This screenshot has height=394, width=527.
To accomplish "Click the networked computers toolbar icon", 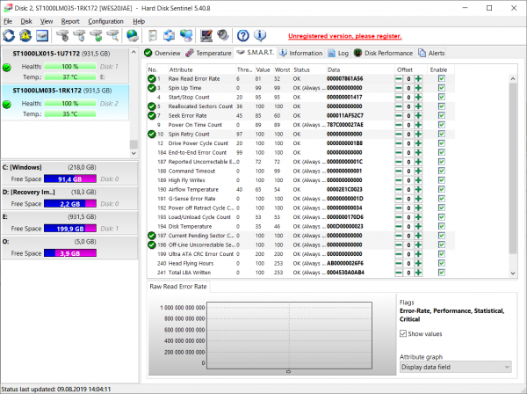I will coord(185,35).
